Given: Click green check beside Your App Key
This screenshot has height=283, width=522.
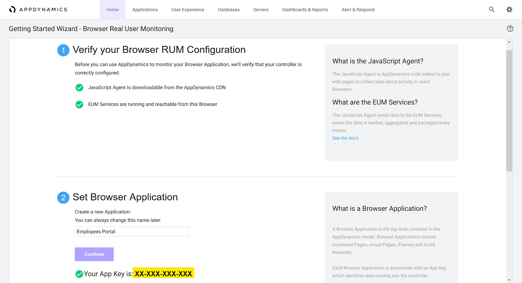Looking at the screenshot, I should point(79,274).
